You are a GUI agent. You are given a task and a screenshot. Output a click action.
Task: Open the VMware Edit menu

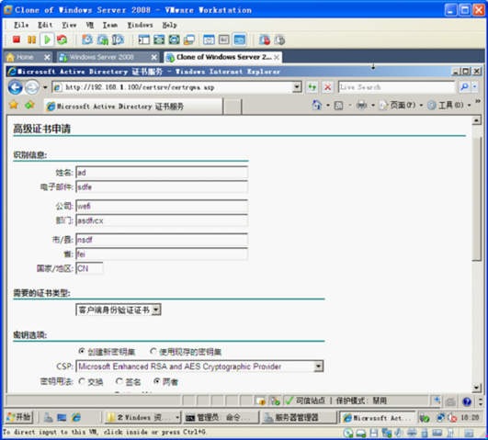(45, 25)
